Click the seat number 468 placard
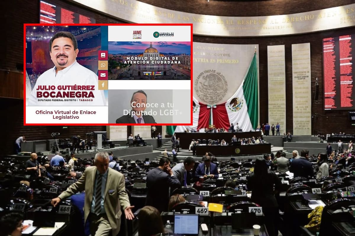355x236 pixels. point(64,209)
